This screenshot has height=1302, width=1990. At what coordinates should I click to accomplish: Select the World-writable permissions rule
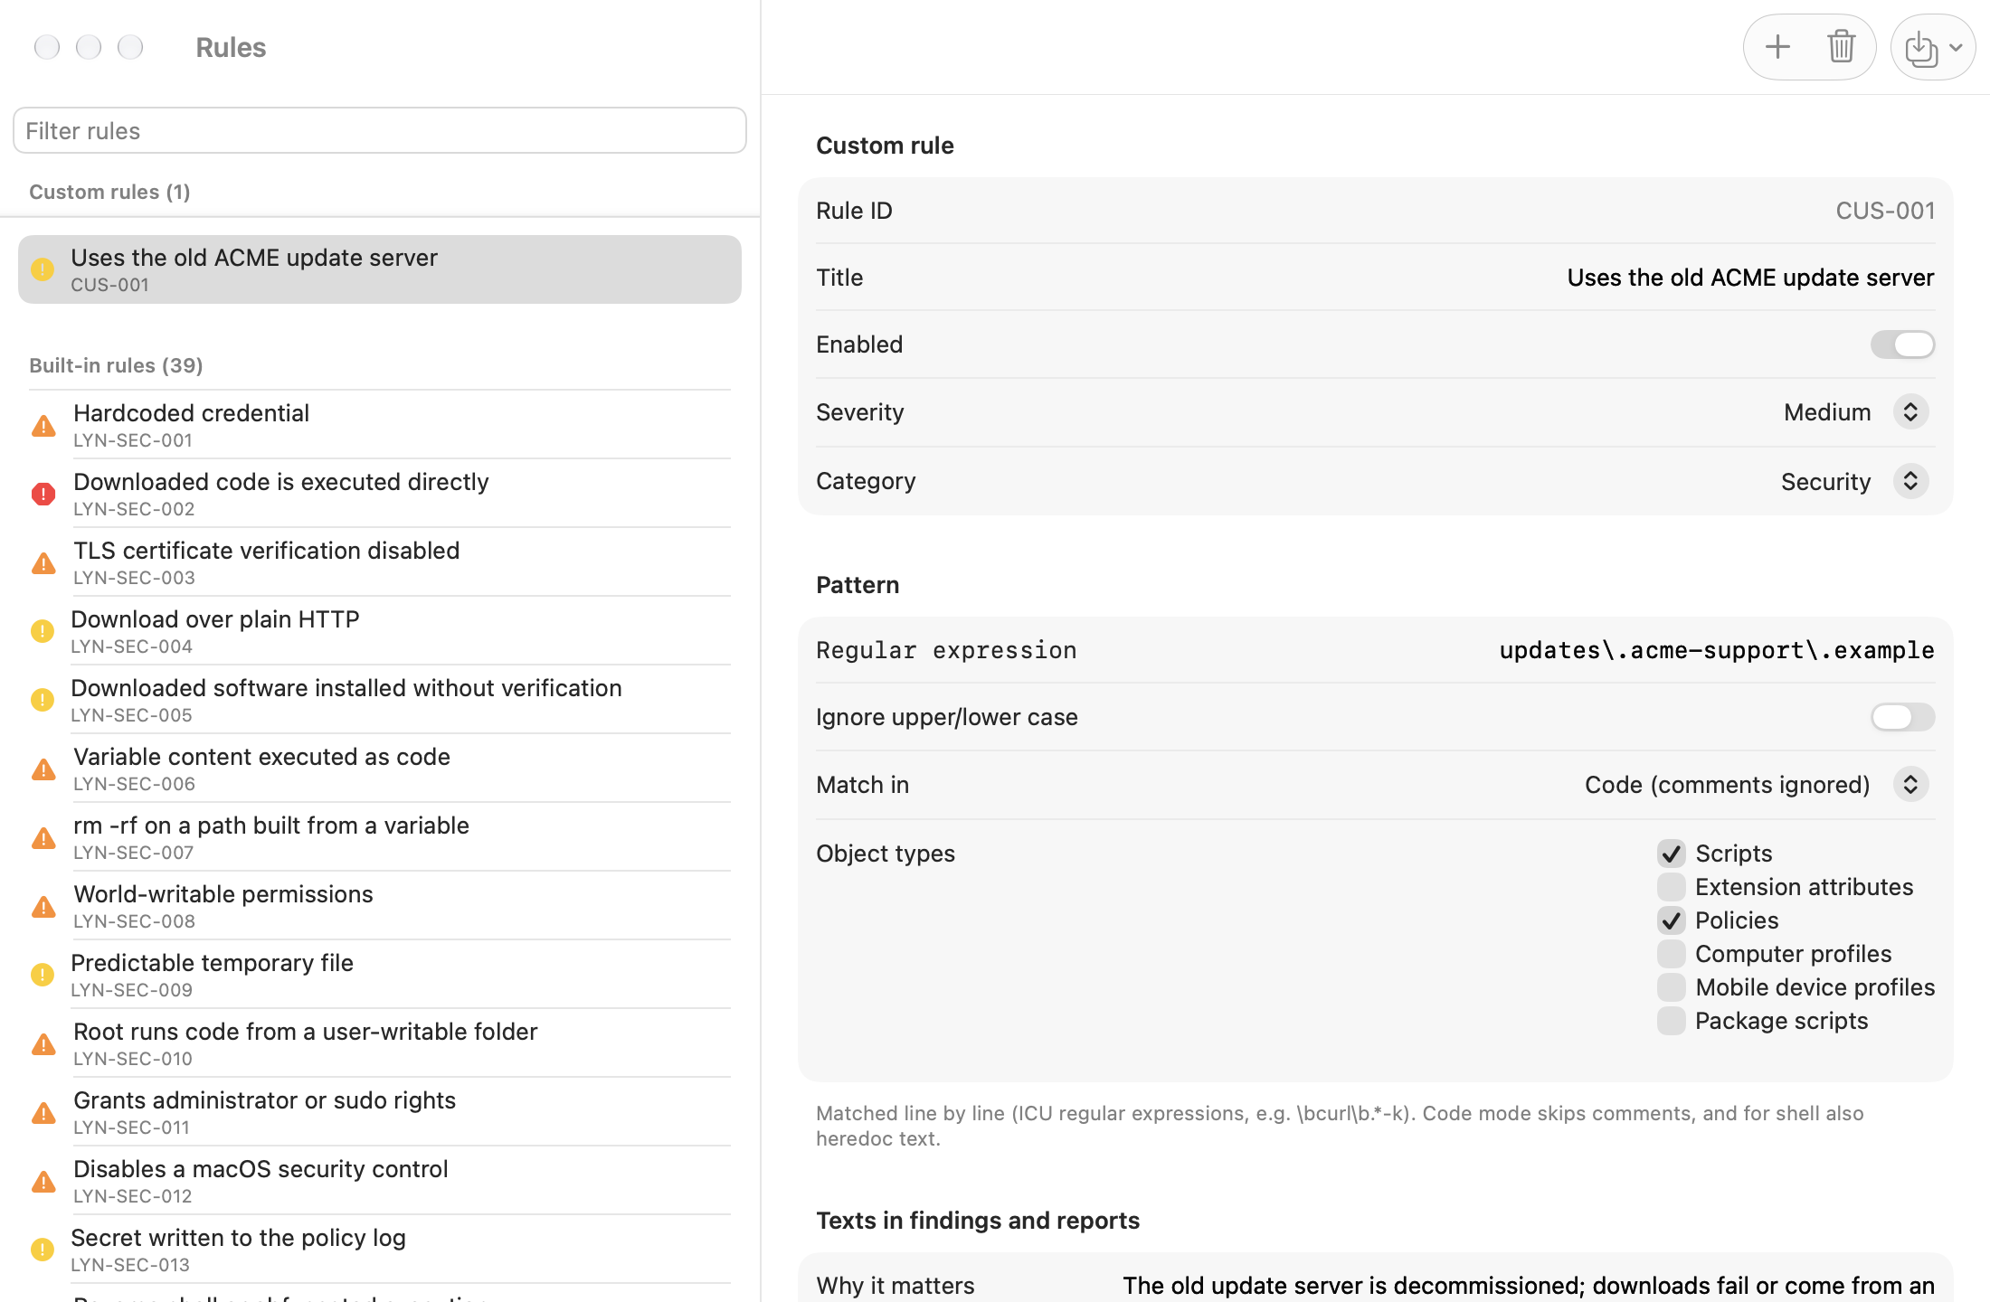pyautogui.click(x=380, y=906)
